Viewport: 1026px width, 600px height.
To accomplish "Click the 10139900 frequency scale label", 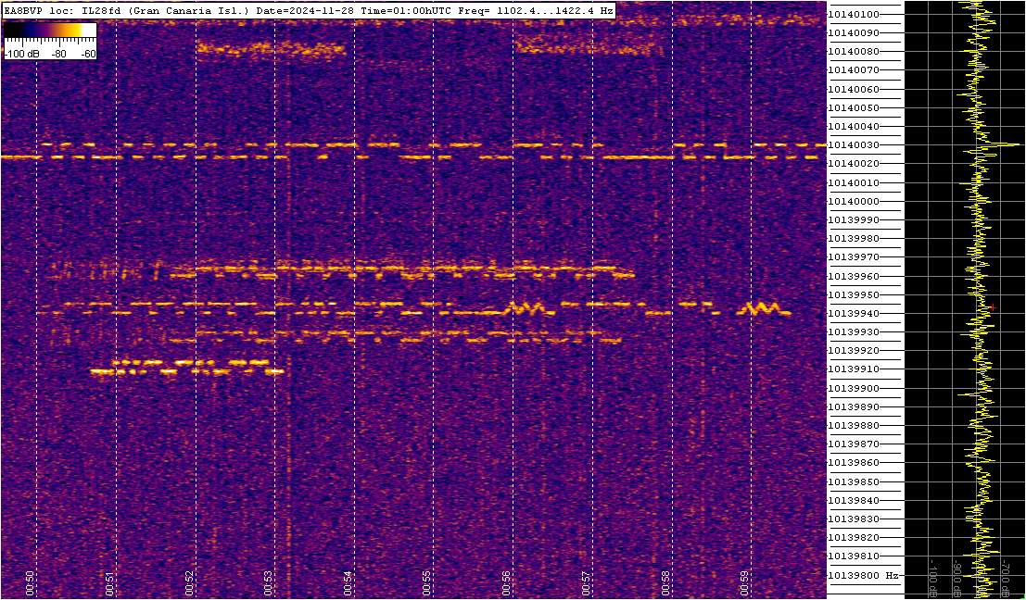I will pyautogui.click(x=854, y=388).
